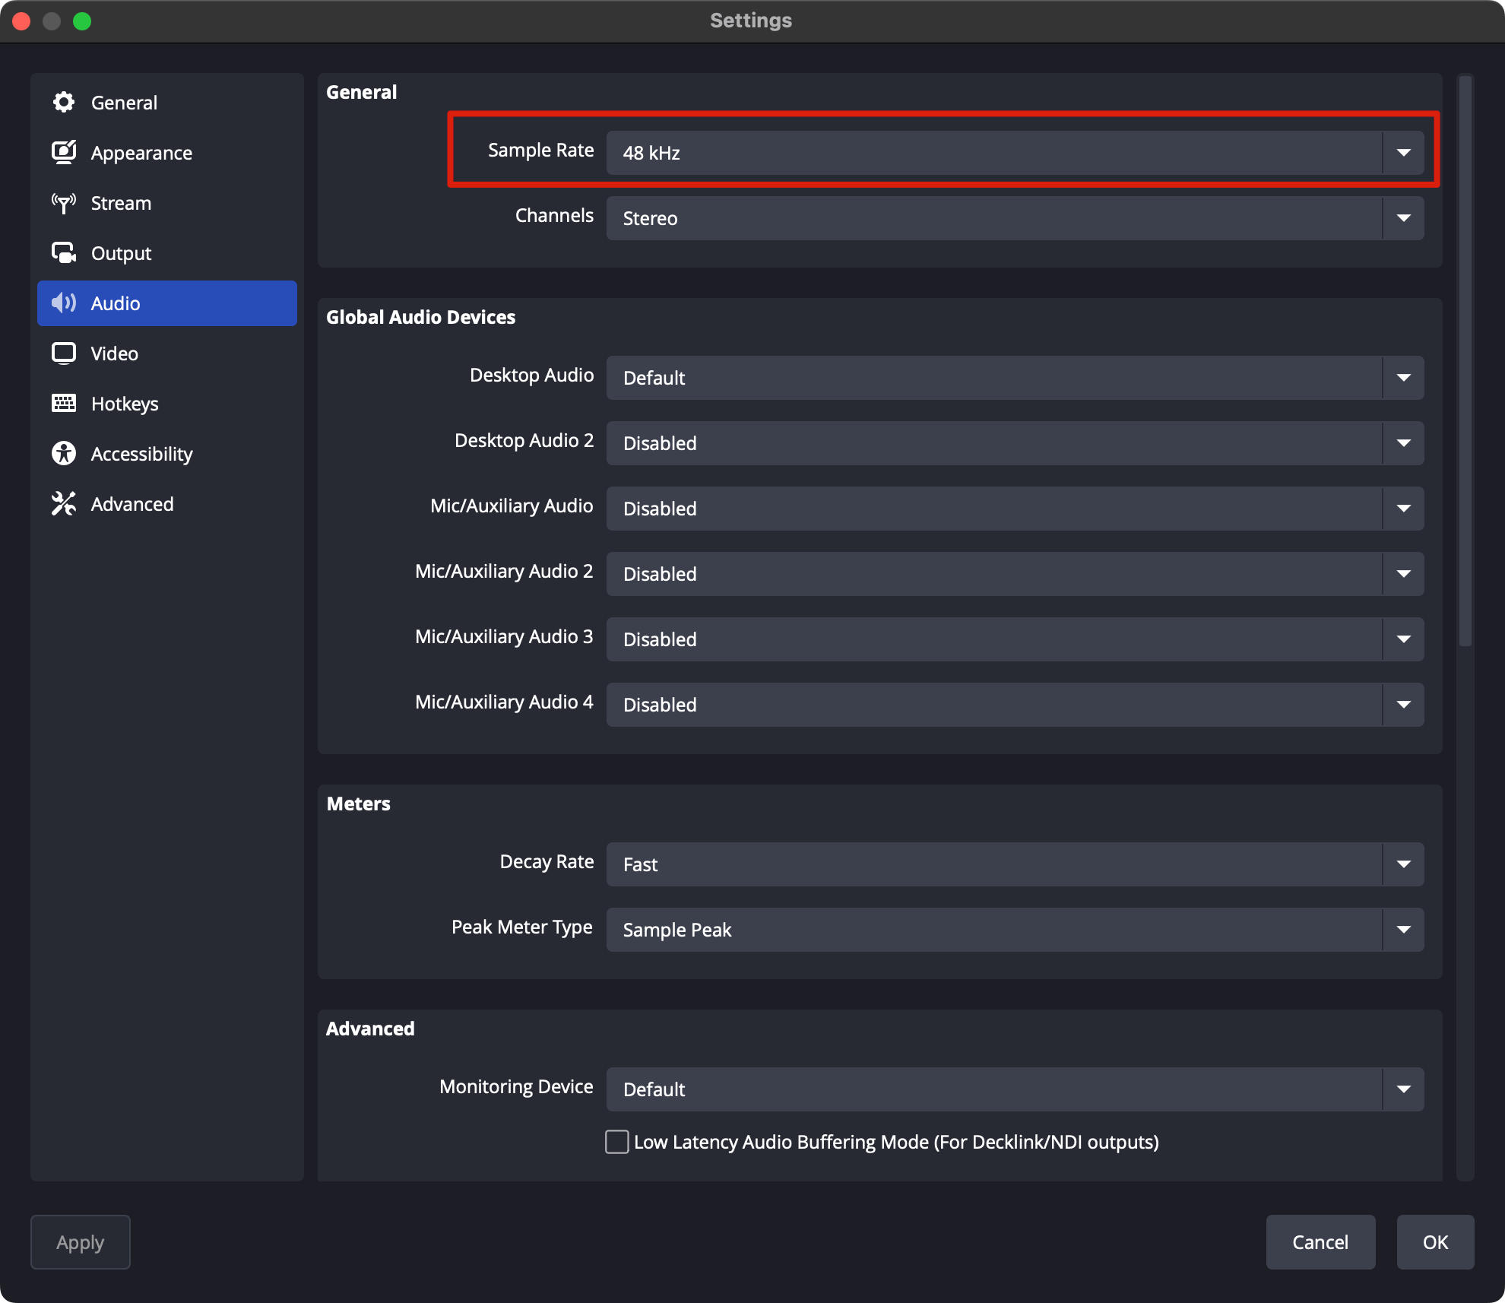Open the General settings page
Viewport: 1505px width, 1303px height.
[167, 103]
